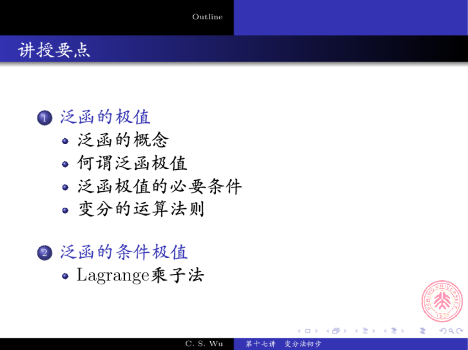This screenshot has height=350, width=468.
Task: Advance to next frame using right arrow
Action: click(345, 331)
